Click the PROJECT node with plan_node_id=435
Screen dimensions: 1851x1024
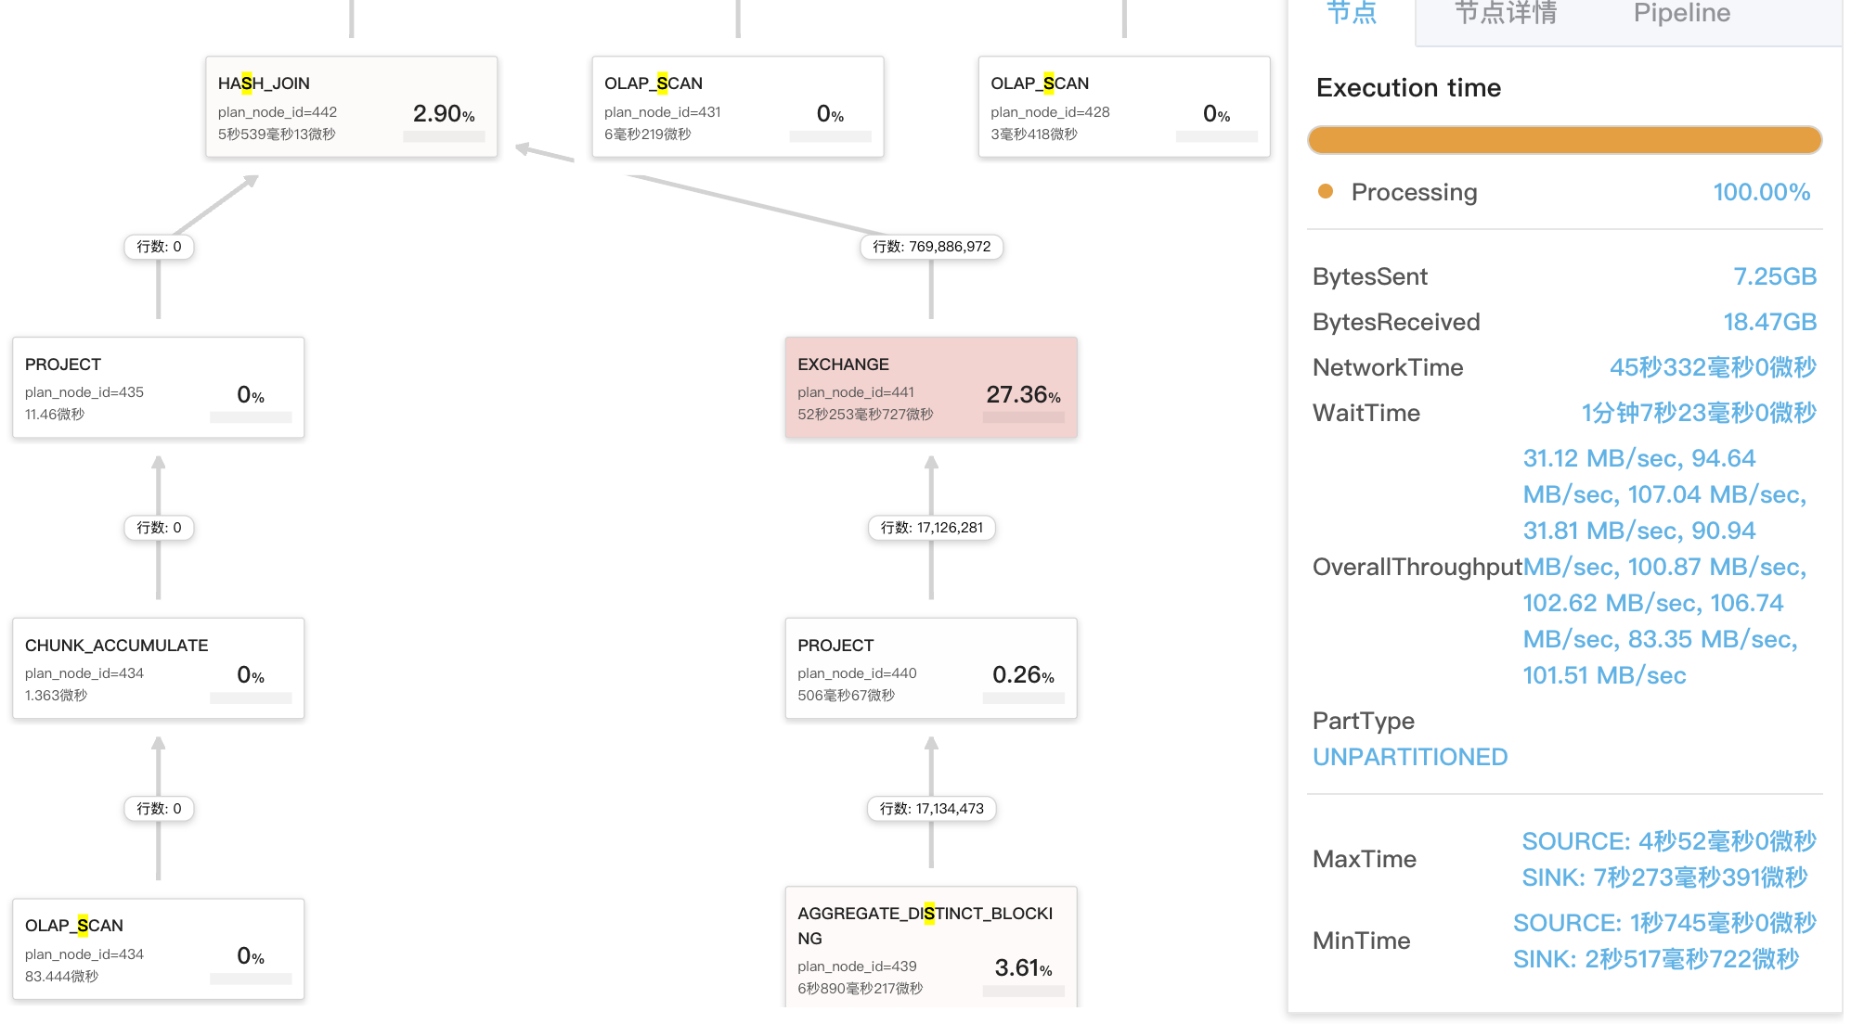pos(158,388)
